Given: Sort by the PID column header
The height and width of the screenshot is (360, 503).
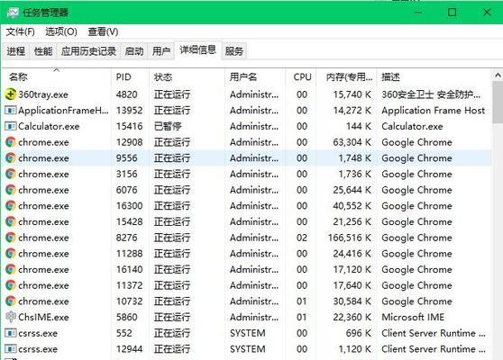Looking at the screenshot, I should point(130,76).
